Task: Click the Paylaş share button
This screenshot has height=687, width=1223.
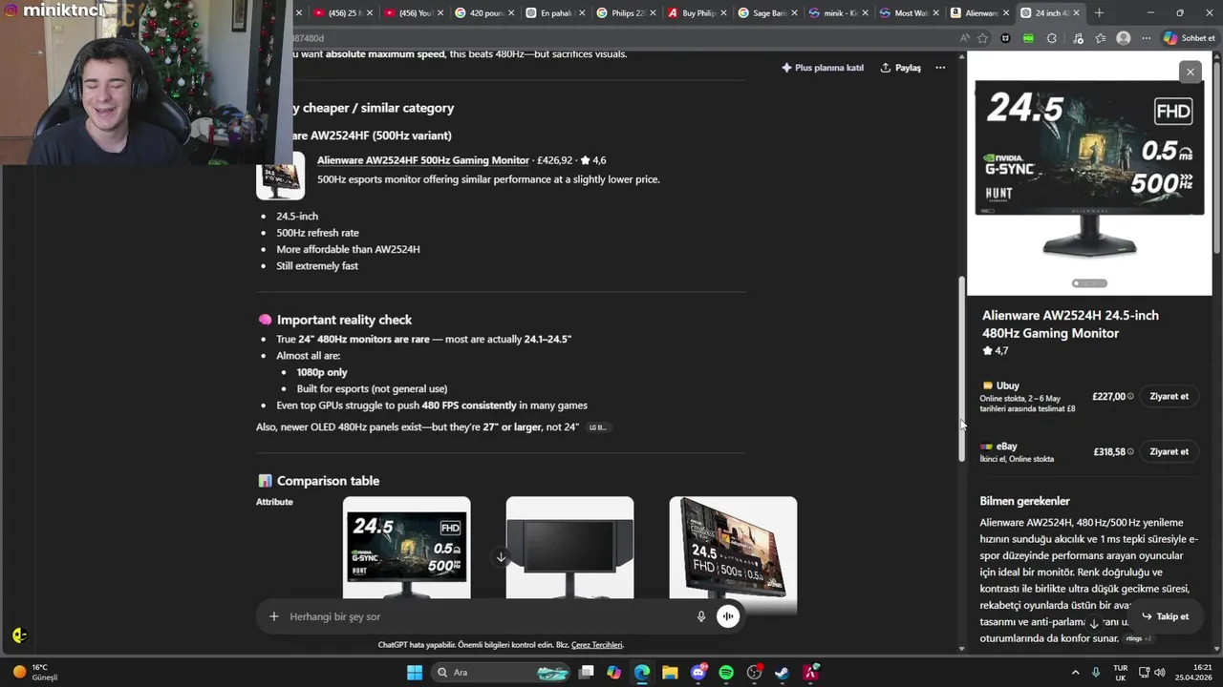Action: click(900, 68)
